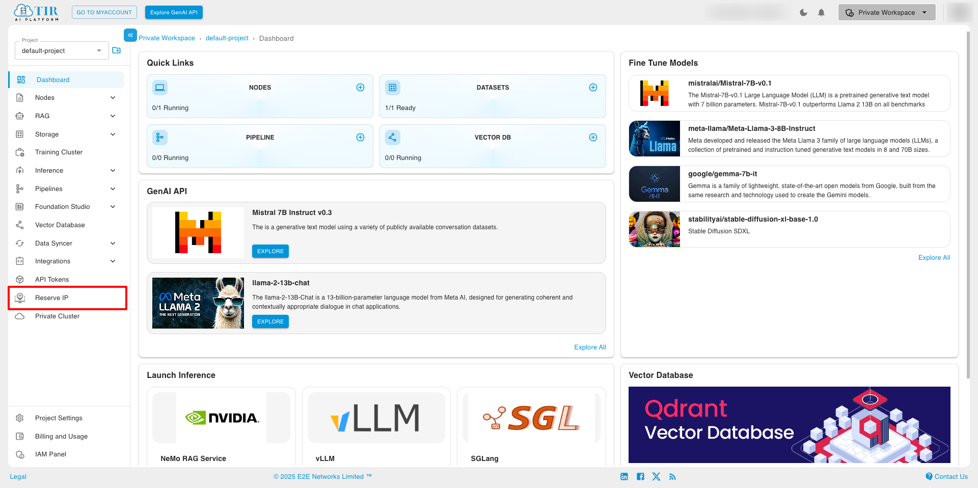Click Private Workspace breadcrumb link

(x=167, y=38)
